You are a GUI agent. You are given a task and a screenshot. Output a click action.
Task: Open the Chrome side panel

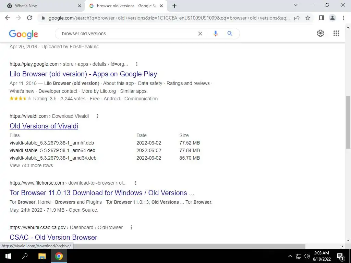pyautogui.click(x=322, y=18)
